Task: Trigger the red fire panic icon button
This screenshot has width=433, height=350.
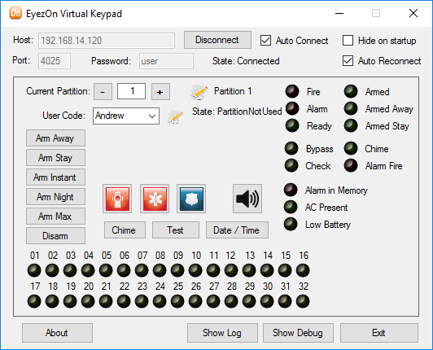Action: 117,199
